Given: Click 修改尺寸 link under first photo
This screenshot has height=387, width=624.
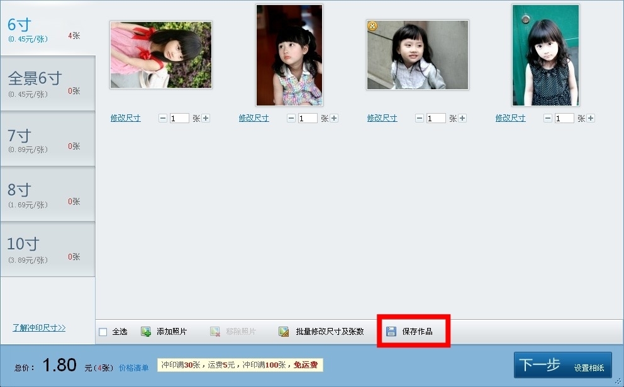Looking at the screenshot, I should (126, 118).
